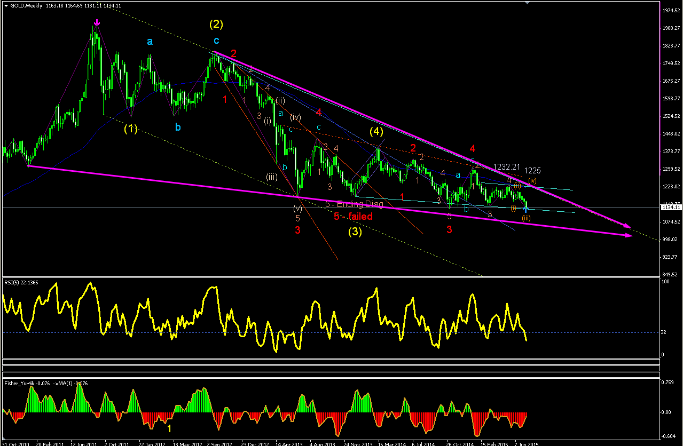The image size is (683, 446).
Task: Click the 1974.52 price axis label
Action: tap(671, 10)
